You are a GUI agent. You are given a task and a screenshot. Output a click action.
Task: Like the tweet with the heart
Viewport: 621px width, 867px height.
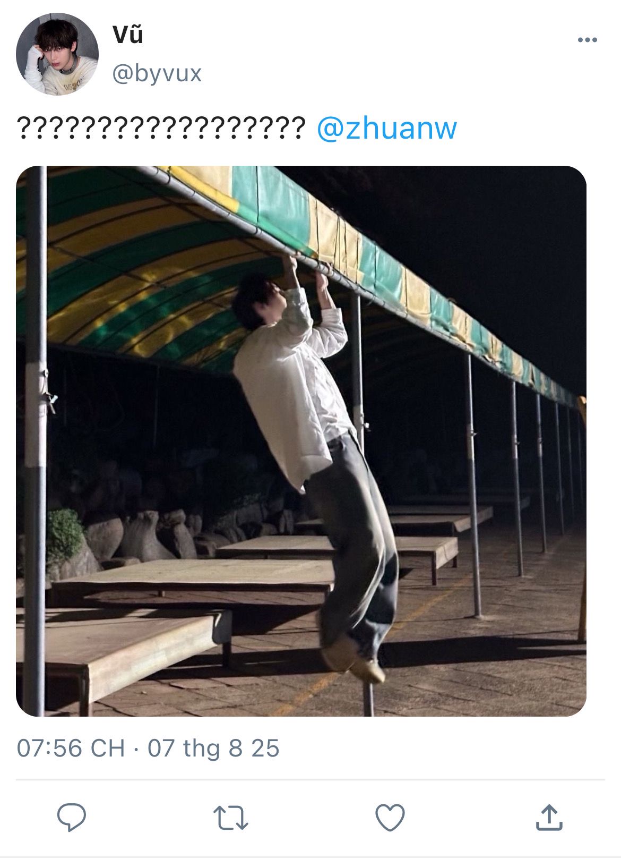pos(390,818)
